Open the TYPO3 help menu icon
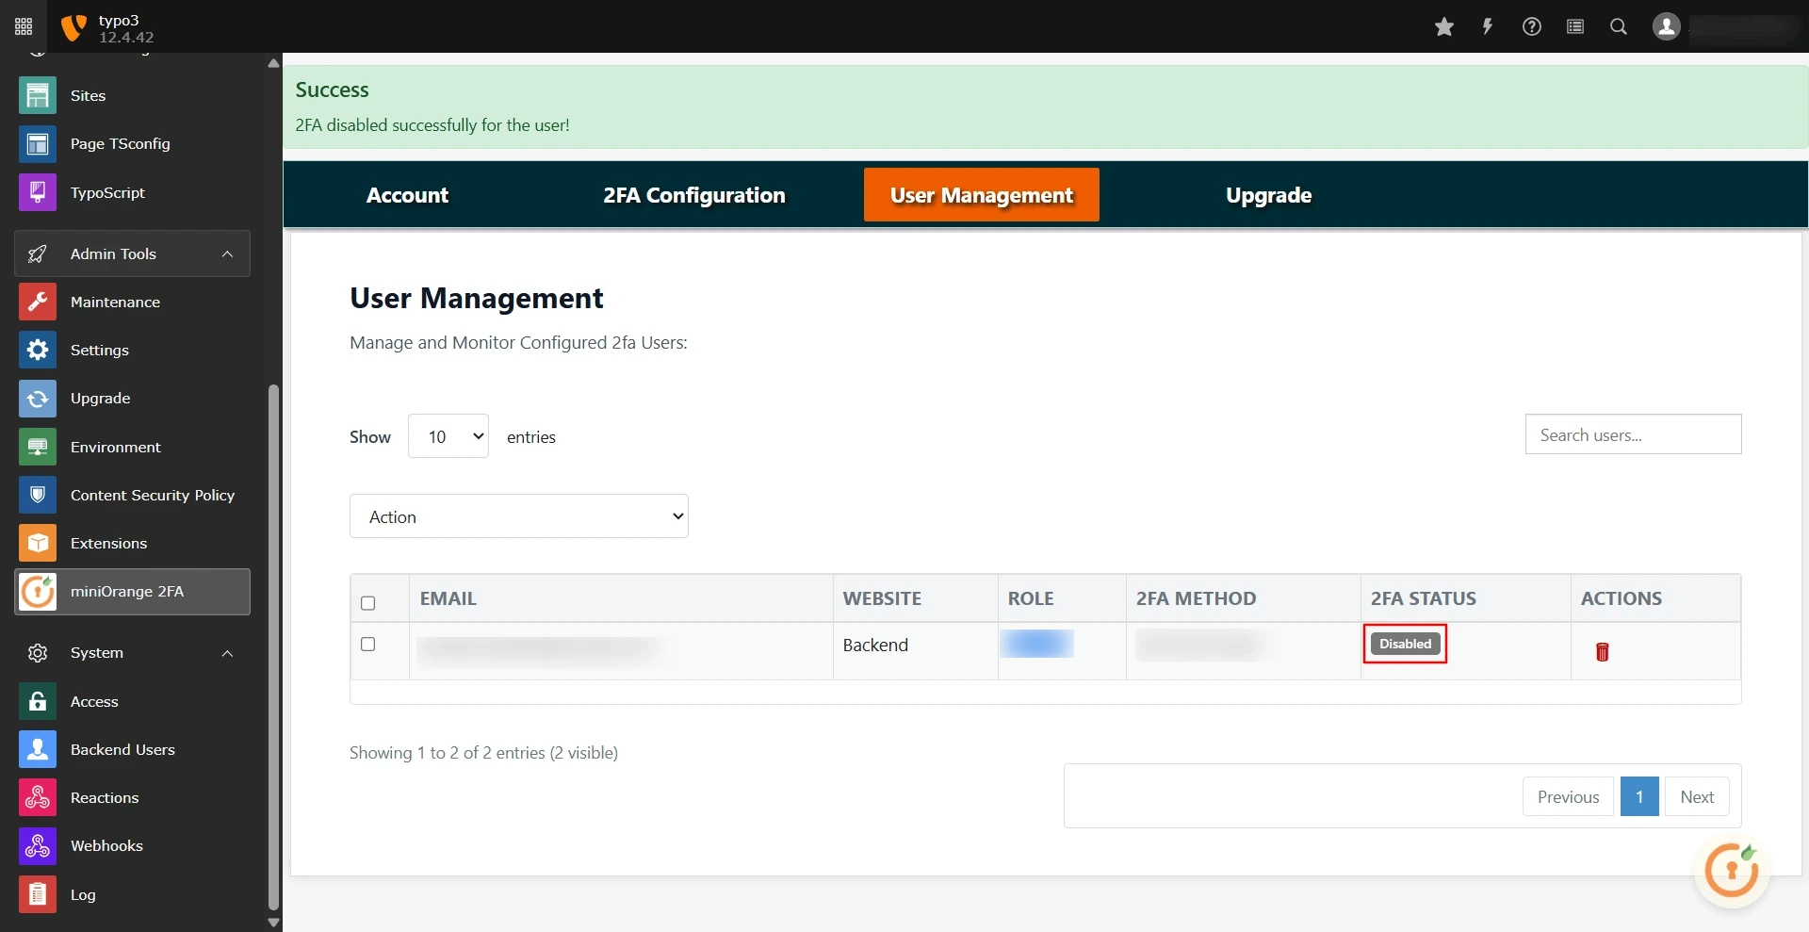1809x932 pixels. click(x=1531, y=26)
